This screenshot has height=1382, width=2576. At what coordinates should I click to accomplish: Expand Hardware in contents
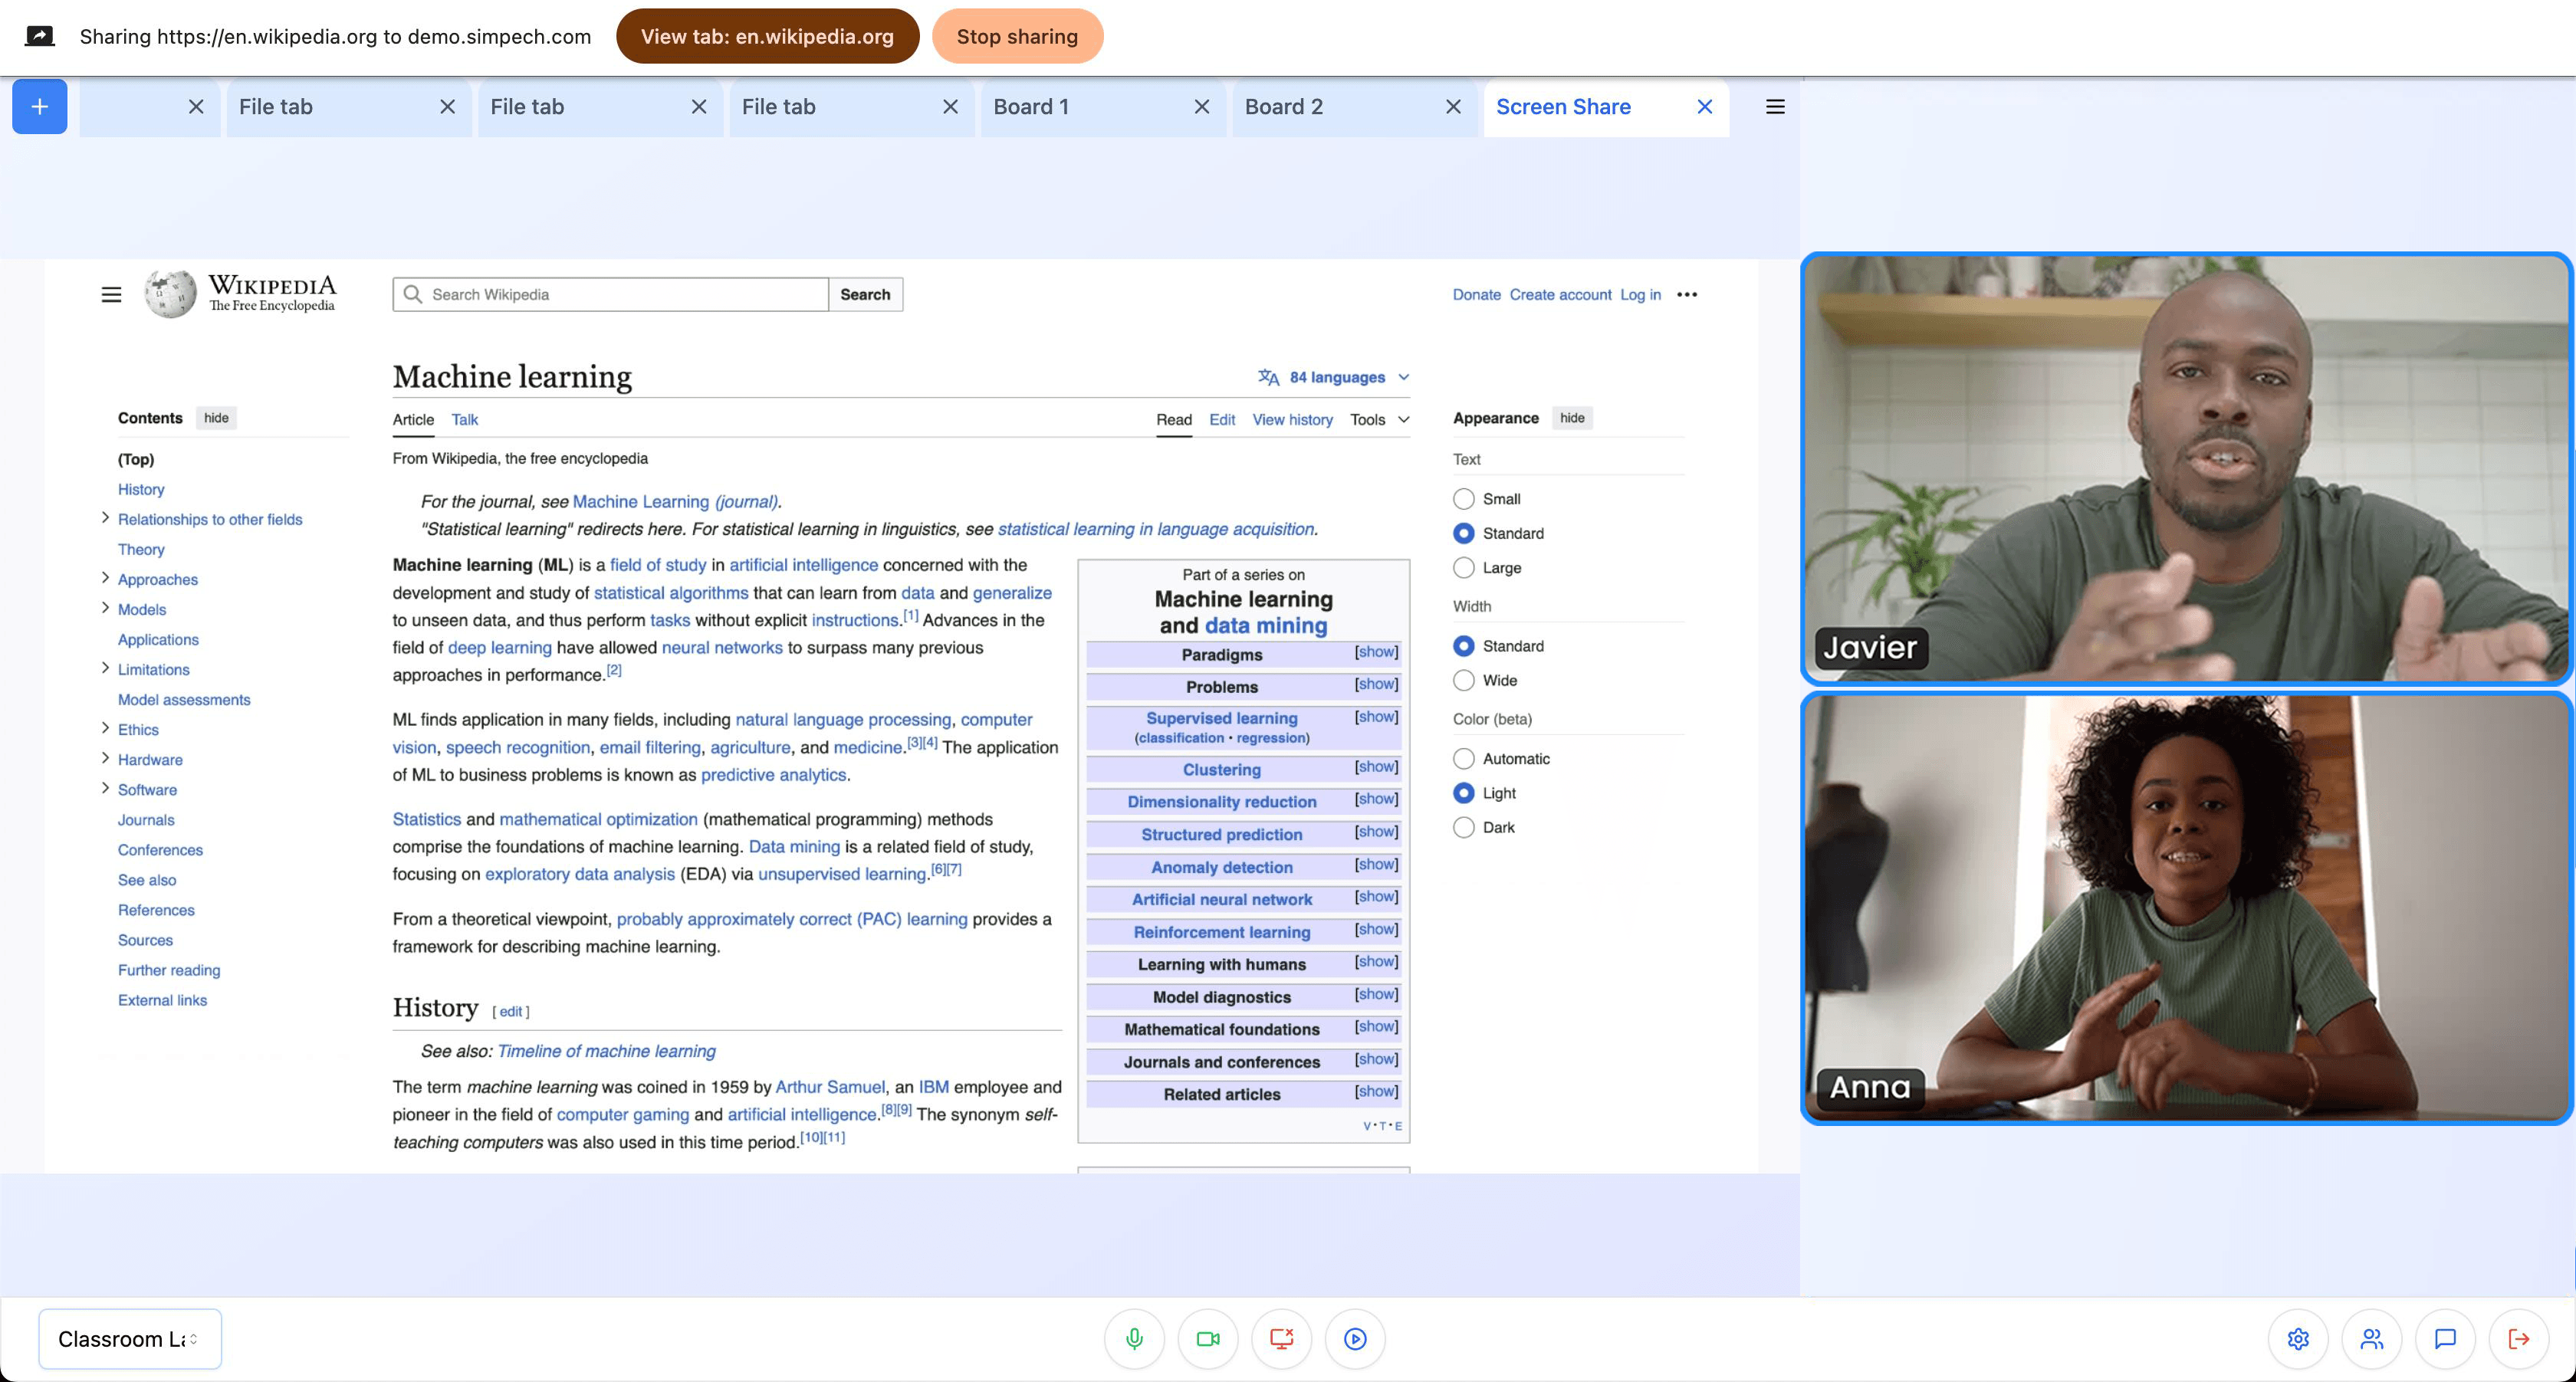click(x=105, y=758)
